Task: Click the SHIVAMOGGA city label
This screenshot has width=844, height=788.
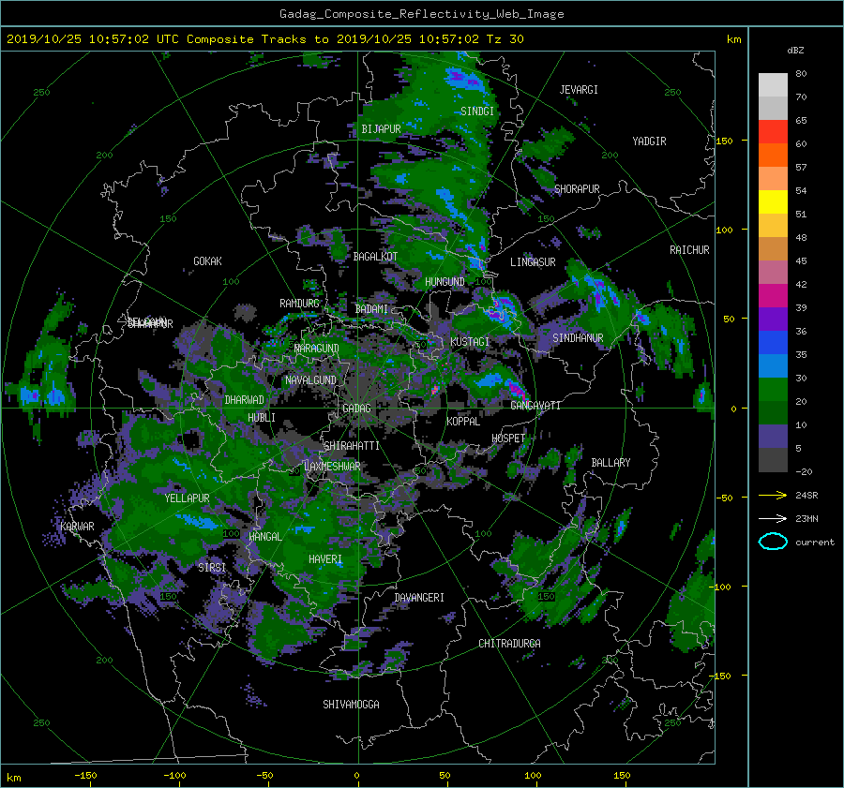Action: (351, 705)
